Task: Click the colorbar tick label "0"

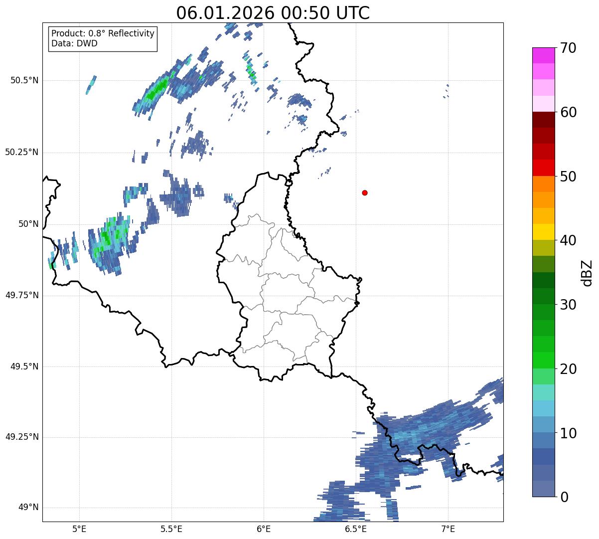Action: (x=564, y=497)
